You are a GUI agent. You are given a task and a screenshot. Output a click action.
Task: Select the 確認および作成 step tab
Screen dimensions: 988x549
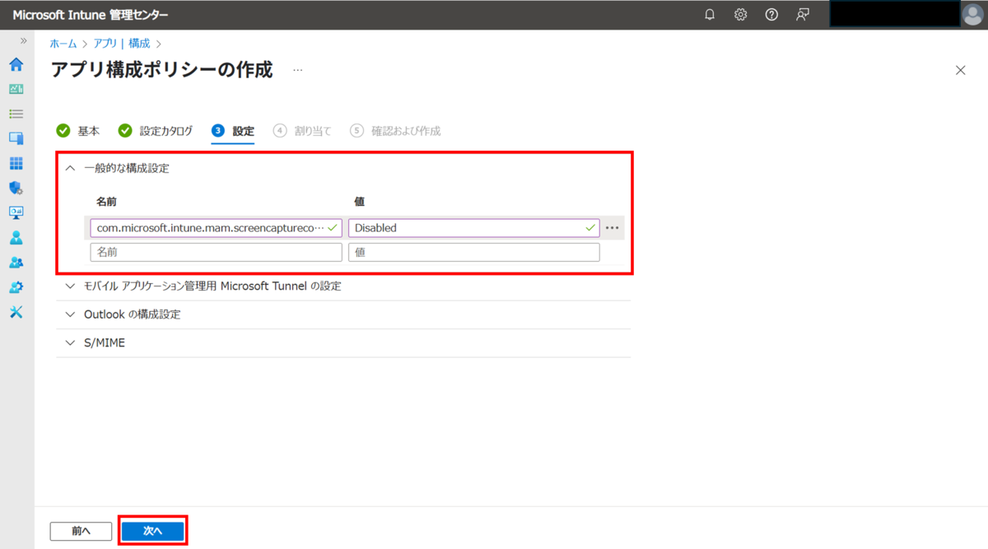395,131
